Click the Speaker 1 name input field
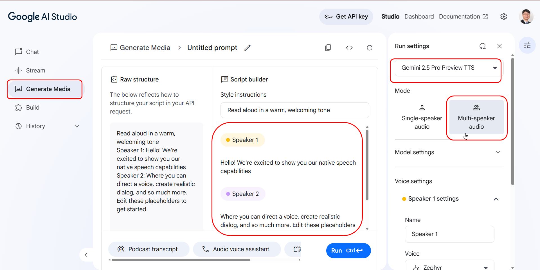Screen dimensions: 540x270 (x=449, y=234)
